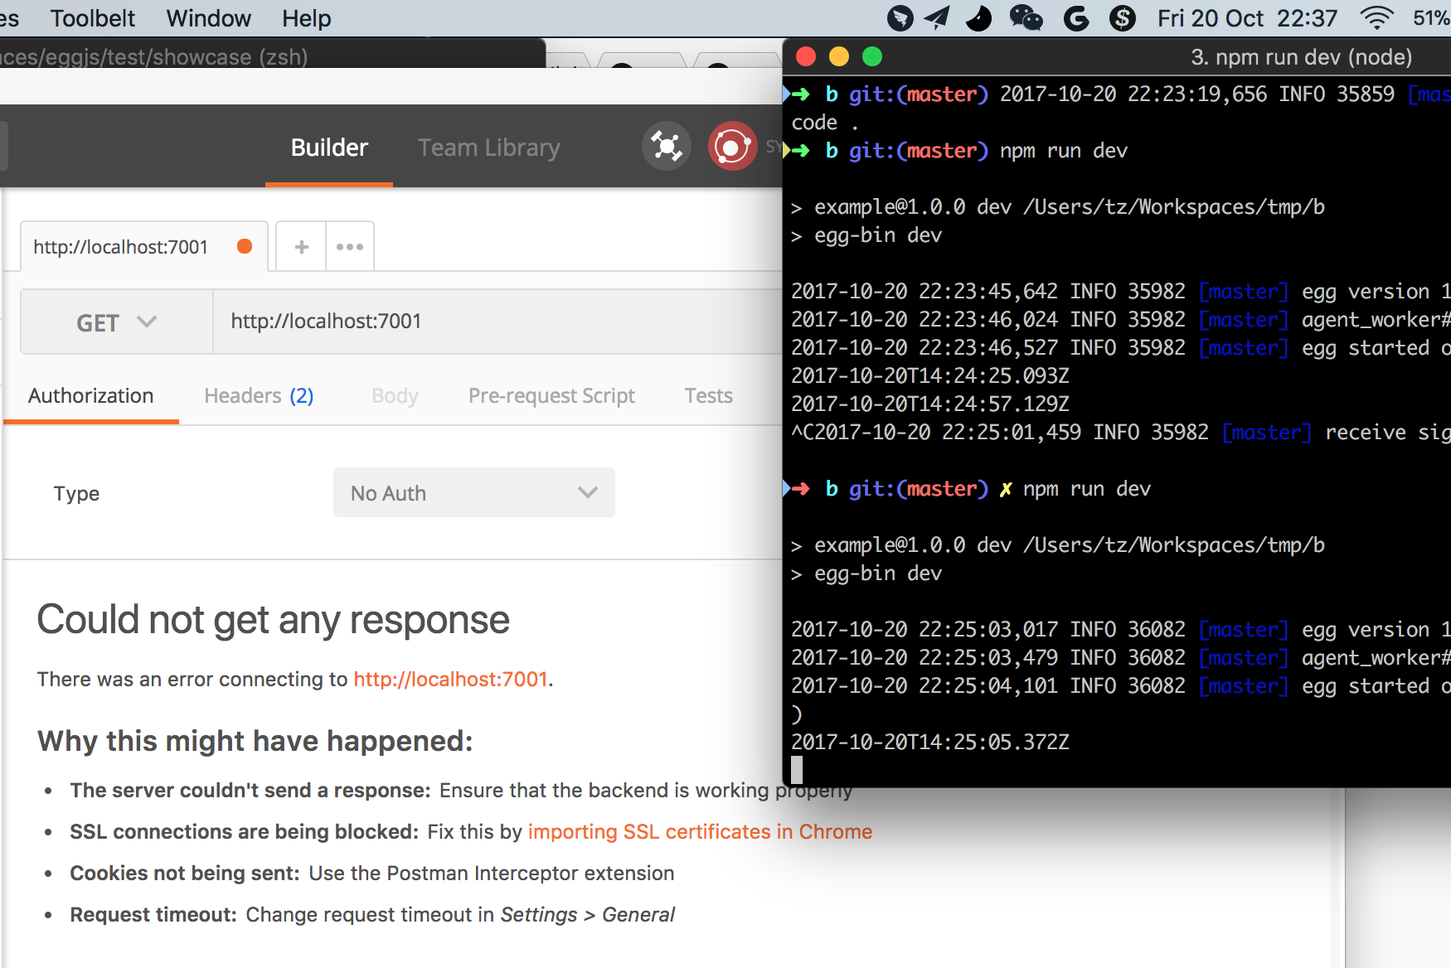The image size is (1451, 968).
Task: Click the Postman interceptor satellite icon
Action: click(666, 146)
